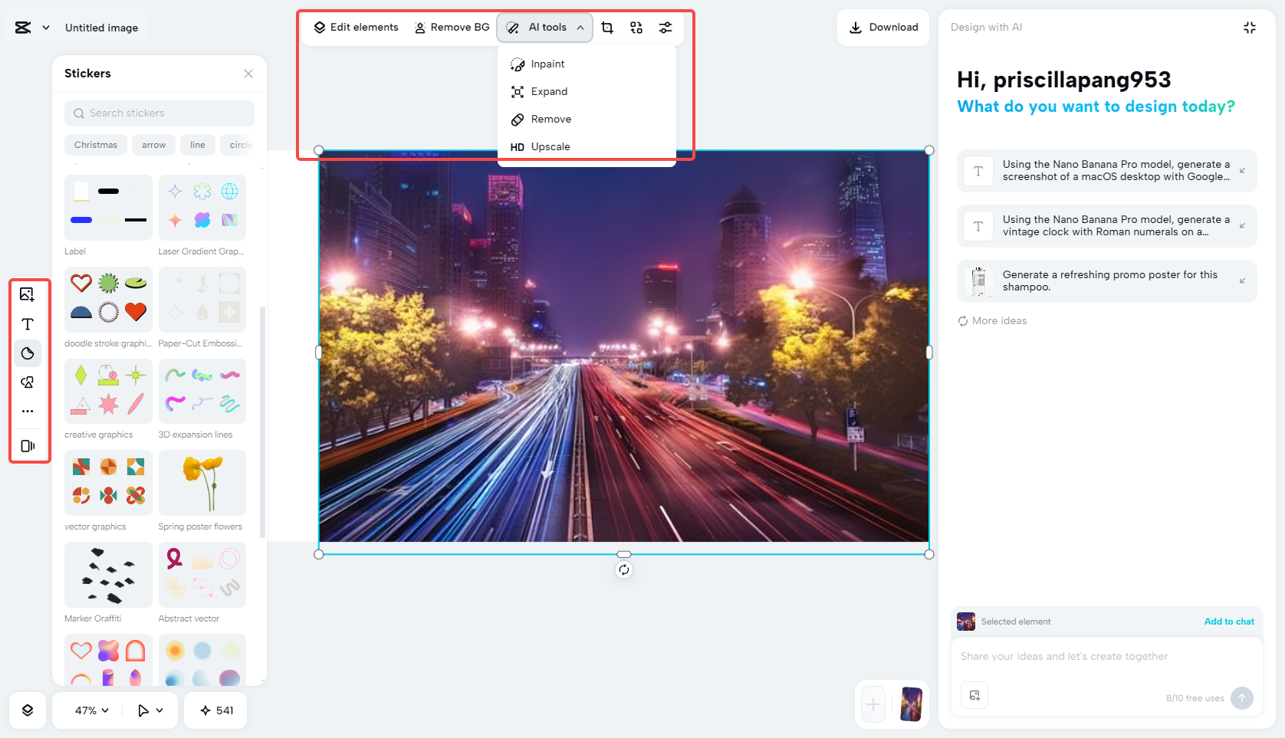1285x738 pixels.
Task: Open the Marker Graffiti pack
Action: 108,575
